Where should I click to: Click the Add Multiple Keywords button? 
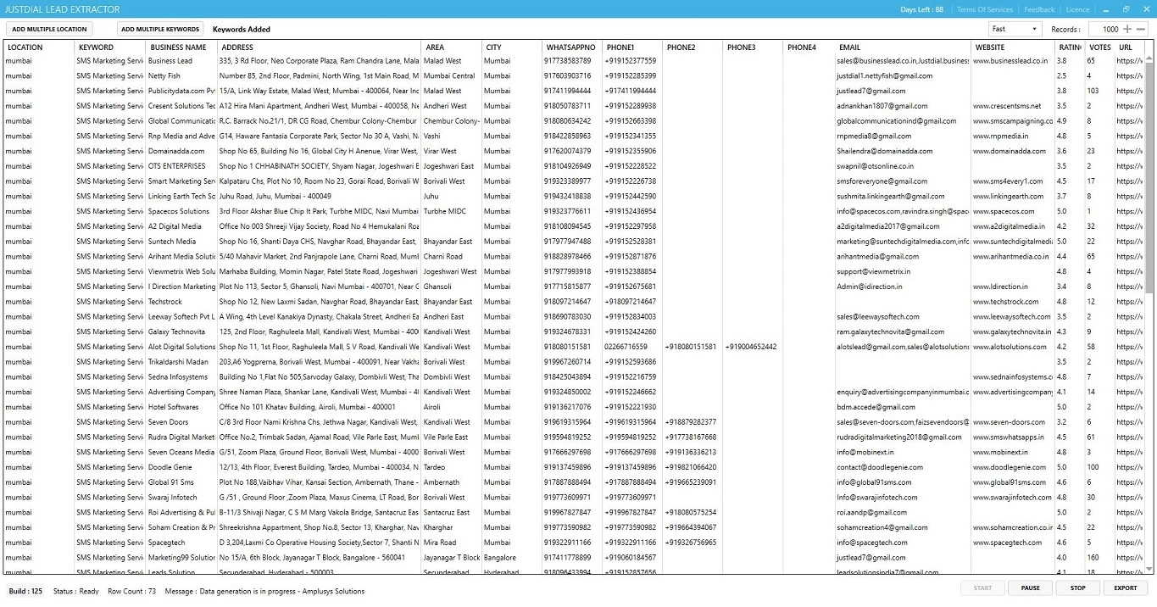pyautogui.click(x=160, y=29)
